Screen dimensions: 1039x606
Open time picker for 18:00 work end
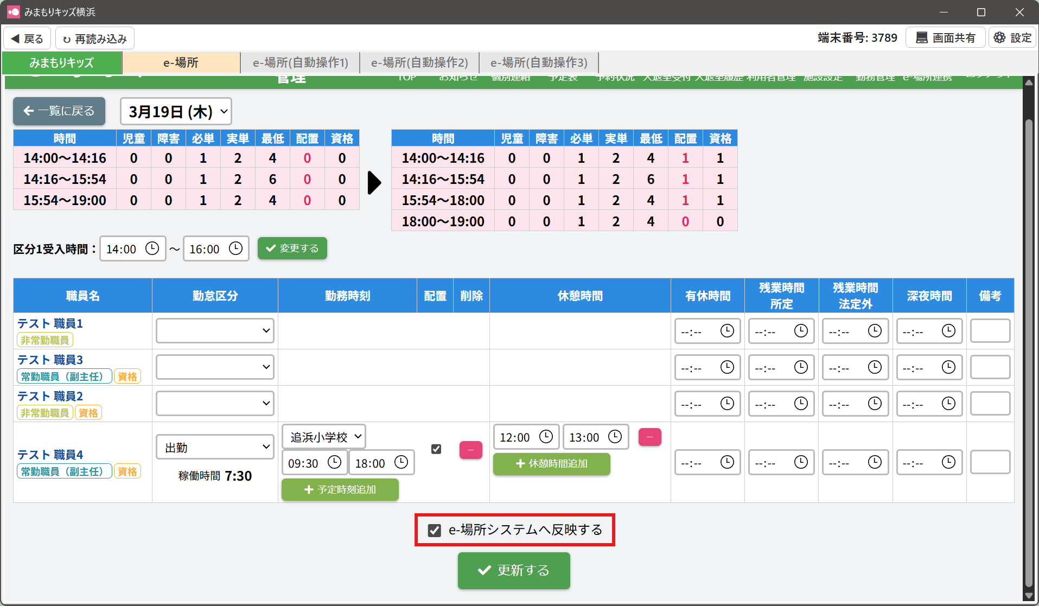(401, 462)
